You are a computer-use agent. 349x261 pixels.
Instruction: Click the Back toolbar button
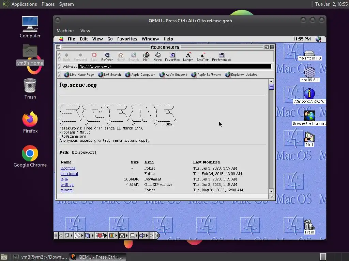coord(66,57)
